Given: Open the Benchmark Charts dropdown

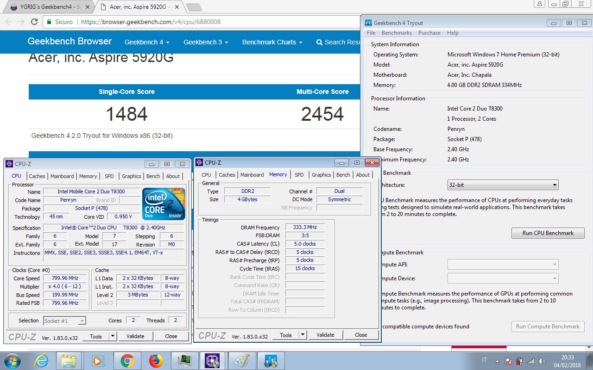Looking at the screenshot, I should 272,42.
